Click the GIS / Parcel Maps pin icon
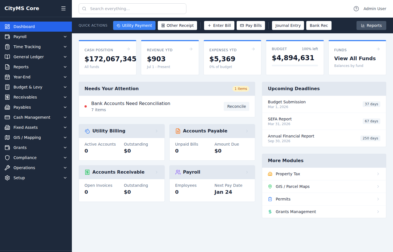 point(270,186)
